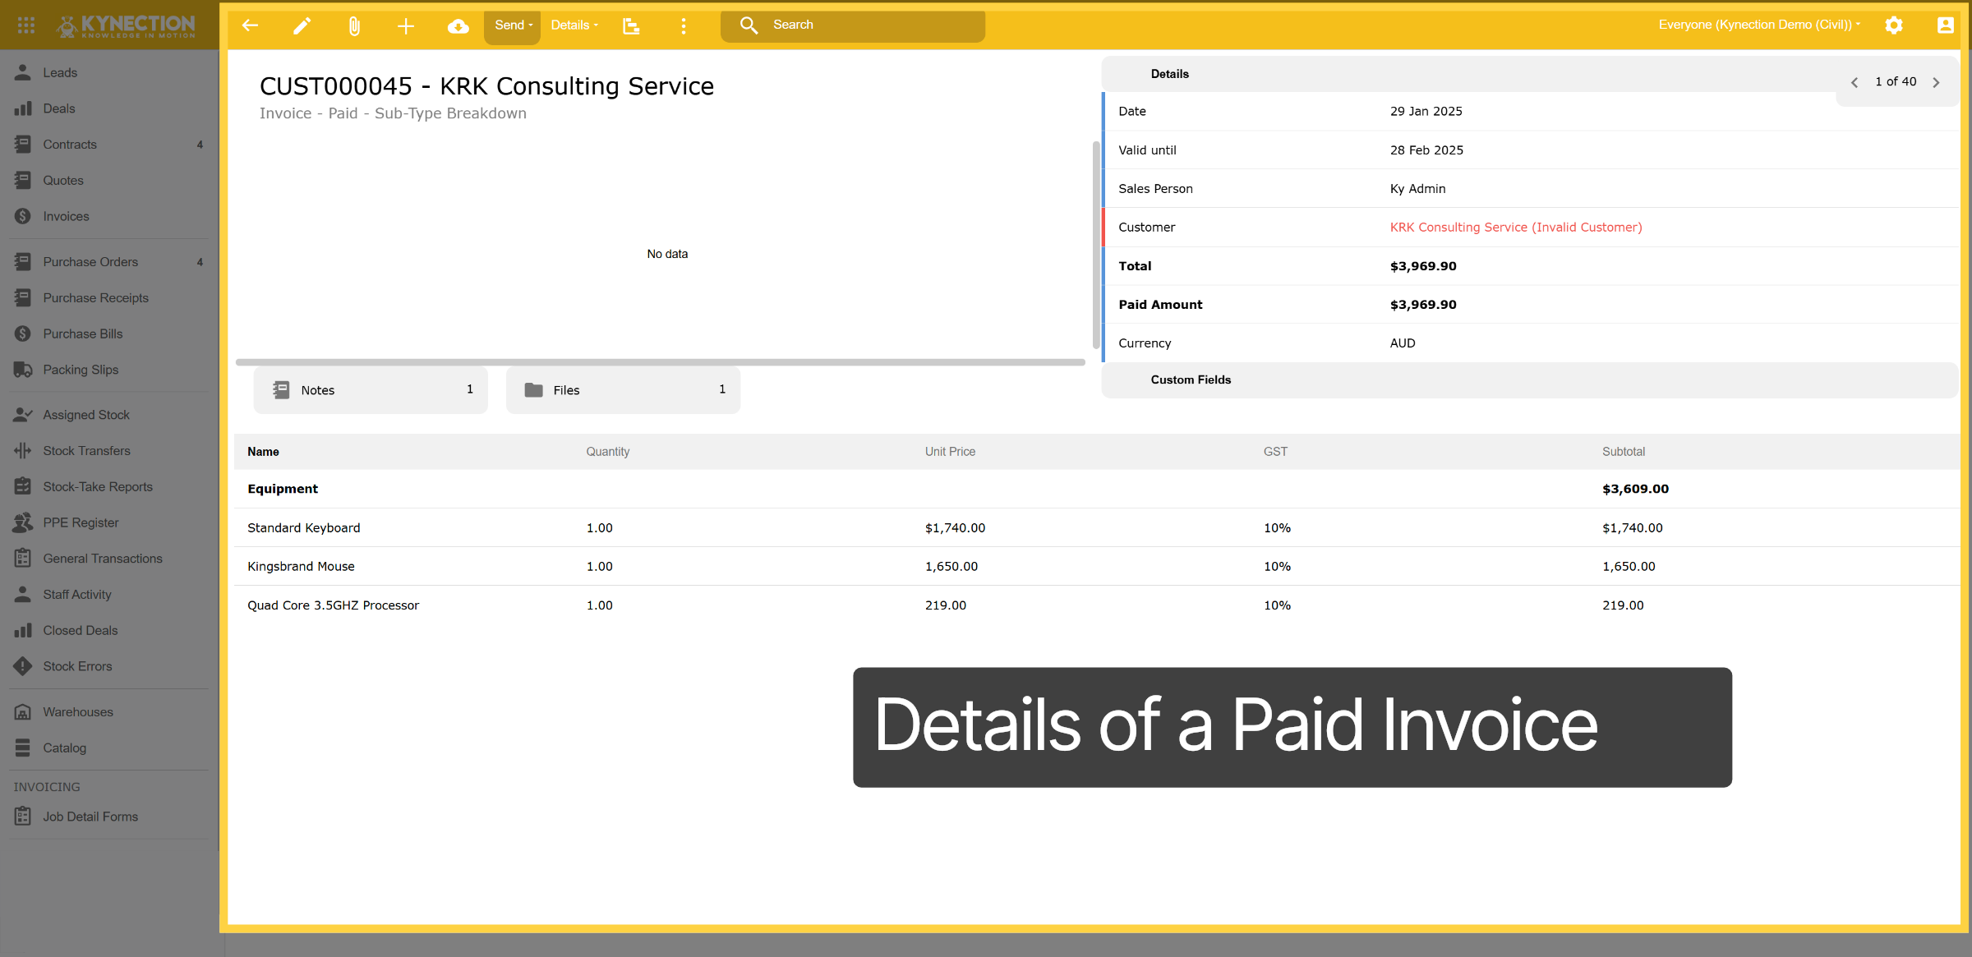Click the Subtotal column header
1972x957 pixels.
point(1624,452)
